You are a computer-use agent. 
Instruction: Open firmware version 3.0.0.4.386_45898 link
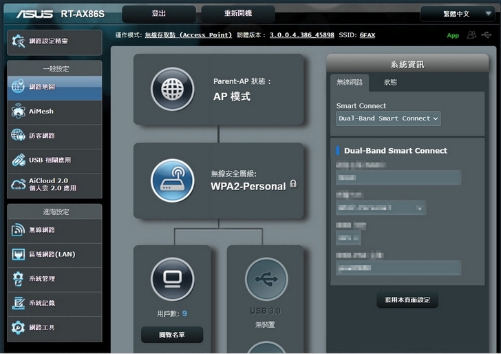click(x=302, y=35)
